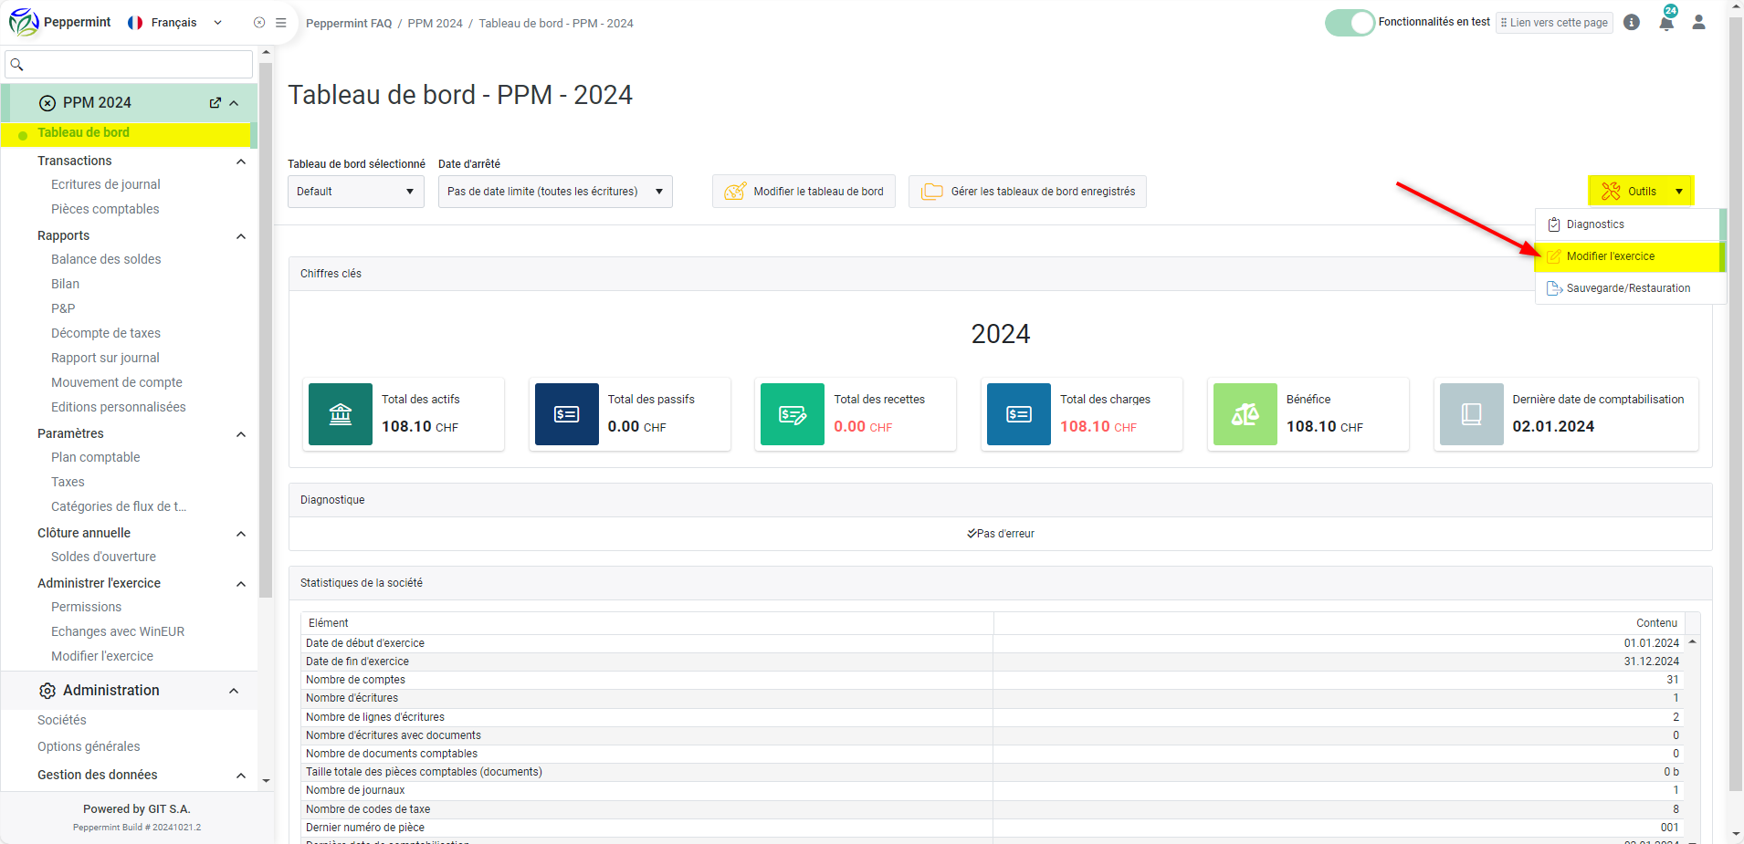Image resolution: width=1744 pixels, height=844 pixels.
Task: Open Plan comptable
Action: pyautogui.click(x=96, y=457)
